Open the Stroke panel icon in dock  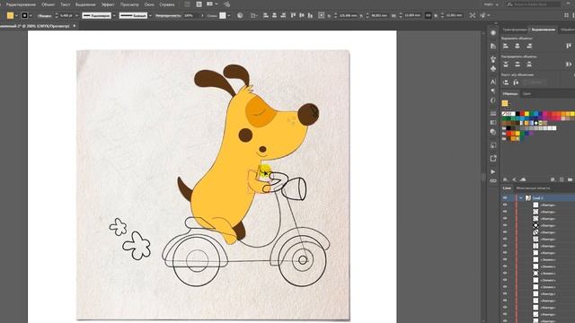pyautogui.click(x=493, y=114)
